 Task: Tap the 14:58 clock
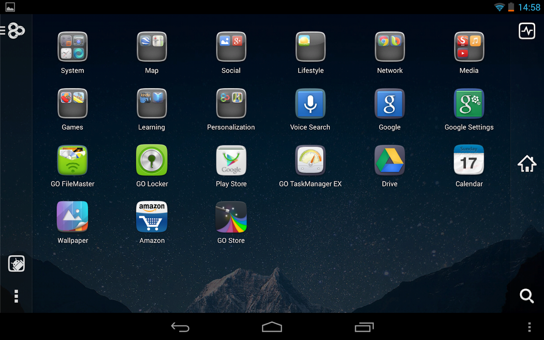coord(529,7)
